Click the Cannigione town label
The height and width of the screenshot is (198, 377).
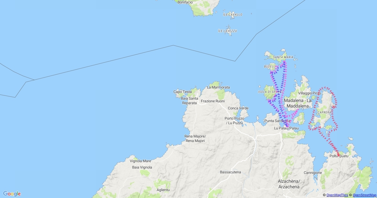[x=313, y=173]
